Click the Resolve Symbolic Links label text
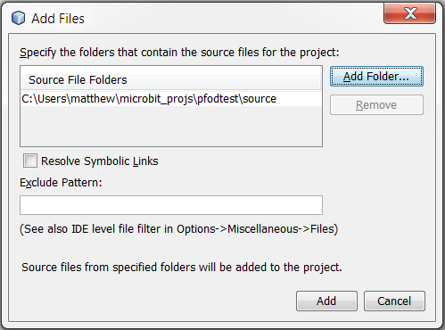This screenshot has width=445, height=330. [100, 161]
